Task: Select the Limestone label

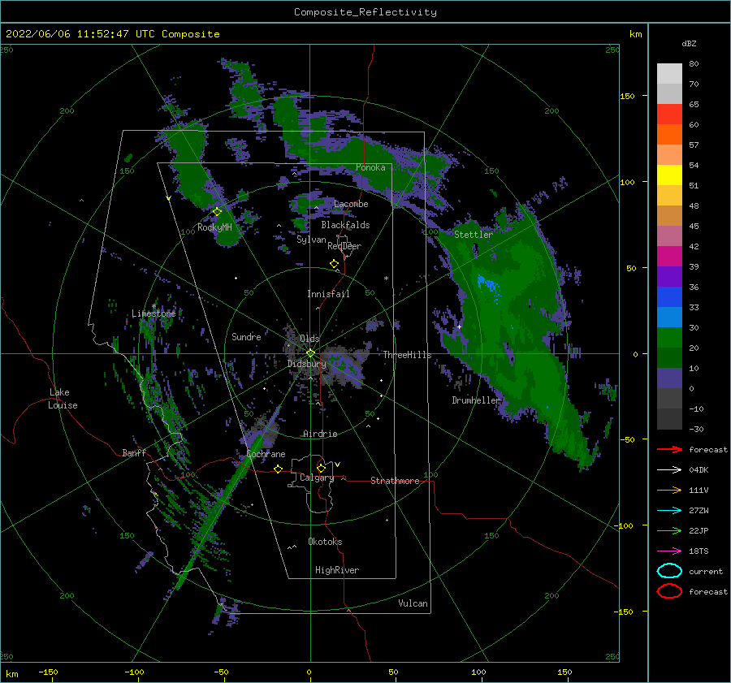Action: tap(154, 313)
